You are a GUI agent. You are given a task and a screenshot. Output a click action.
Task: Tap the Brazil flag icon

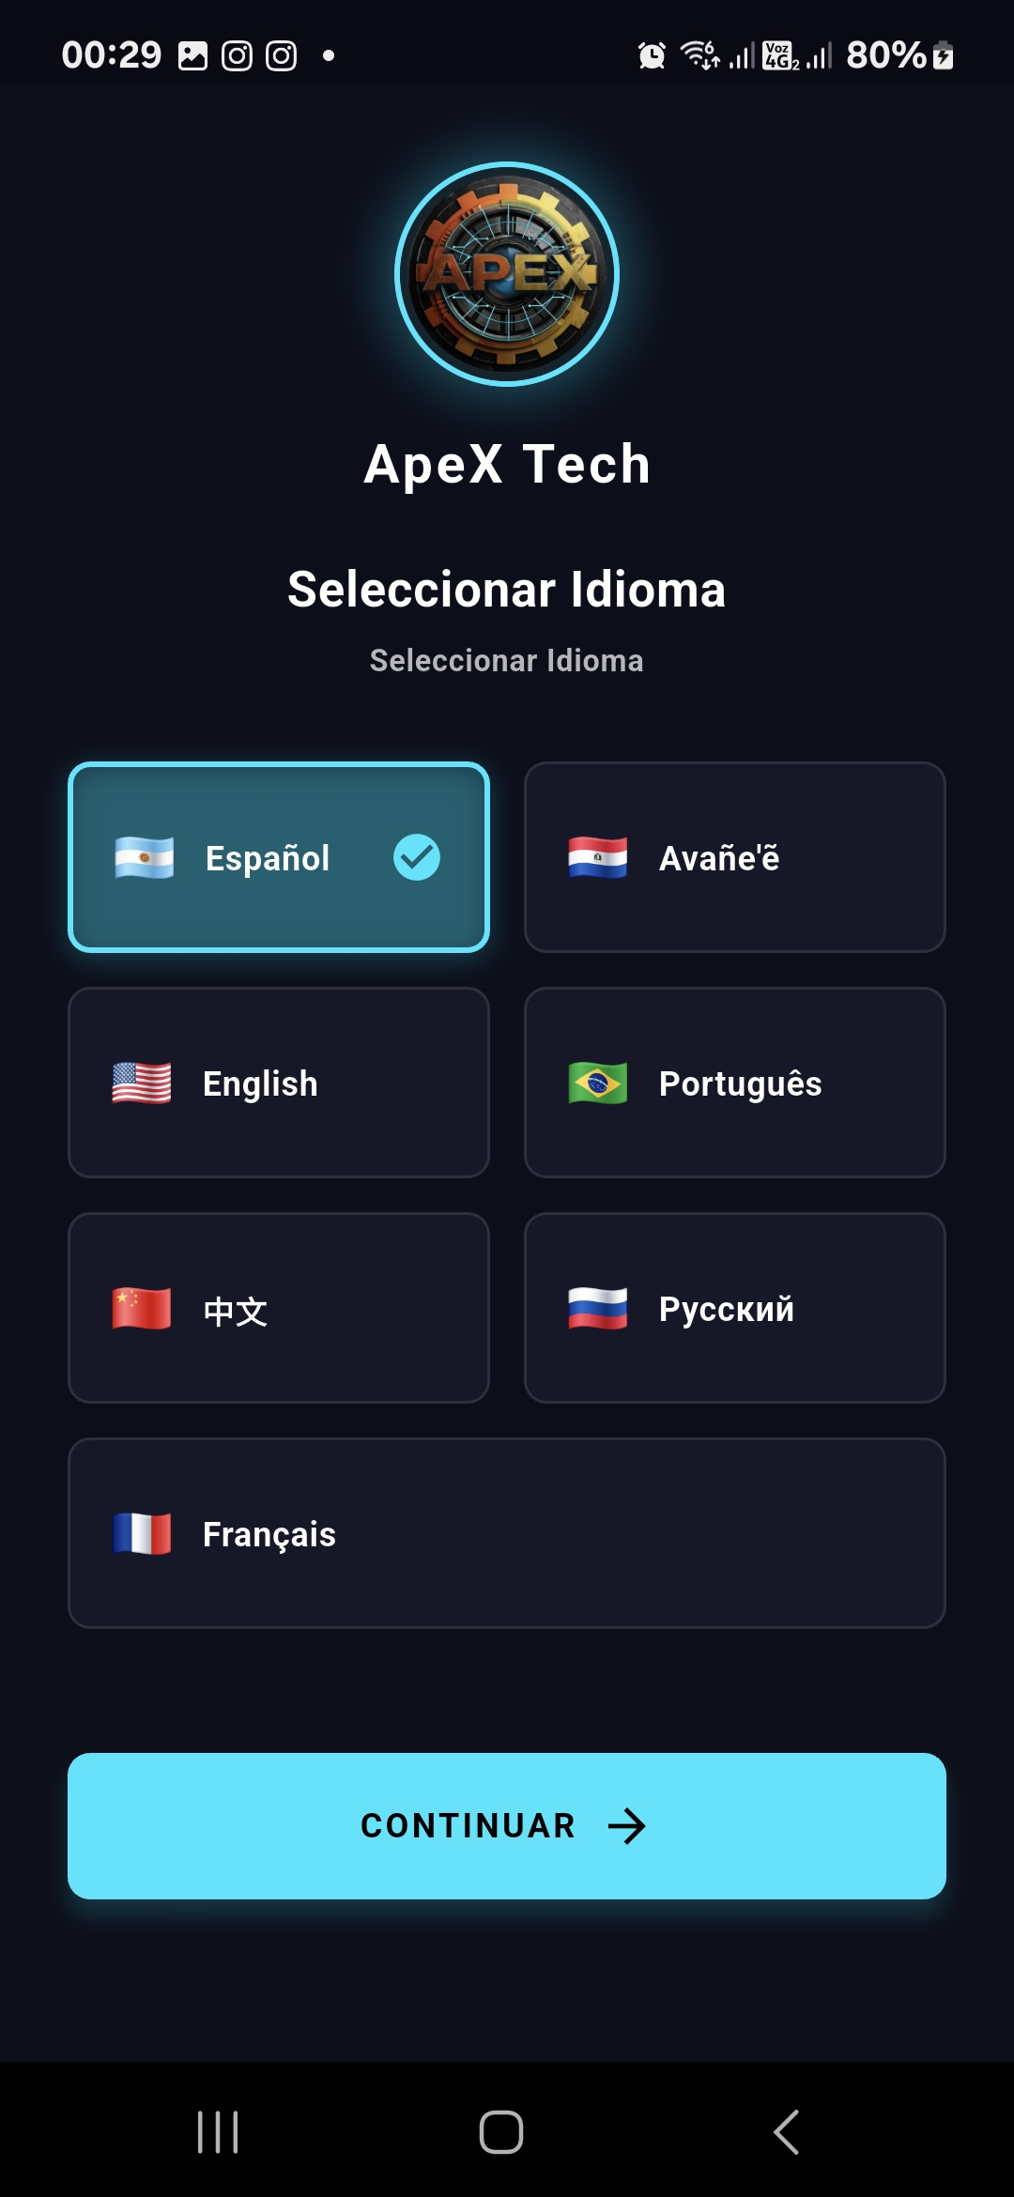click(598, 1083)
